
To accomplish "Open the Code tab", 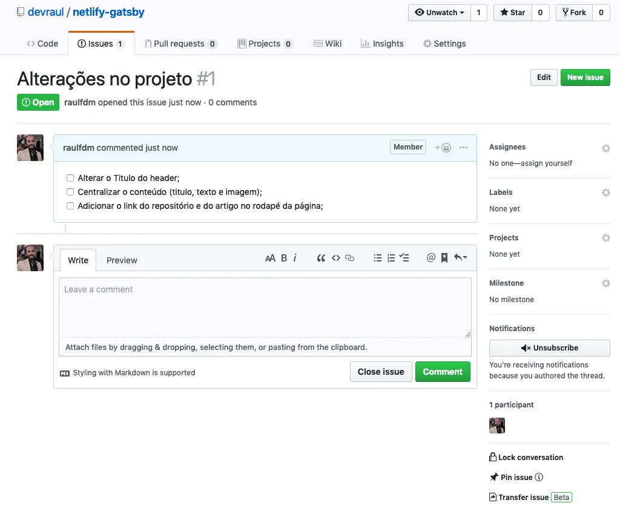I will coord(42,44).
